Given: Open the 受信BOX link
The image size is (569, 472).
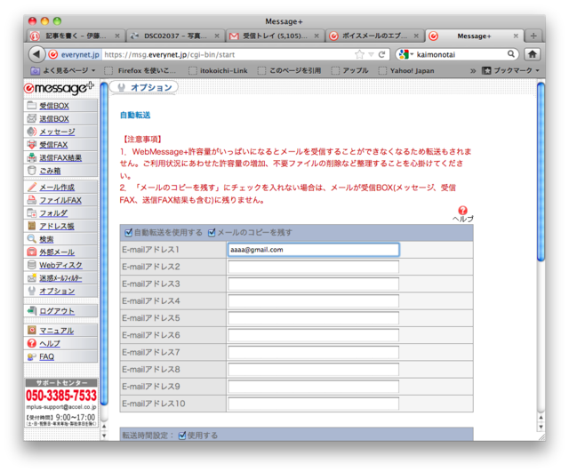Looking at the screenshot, I should [x=54, y=106].
